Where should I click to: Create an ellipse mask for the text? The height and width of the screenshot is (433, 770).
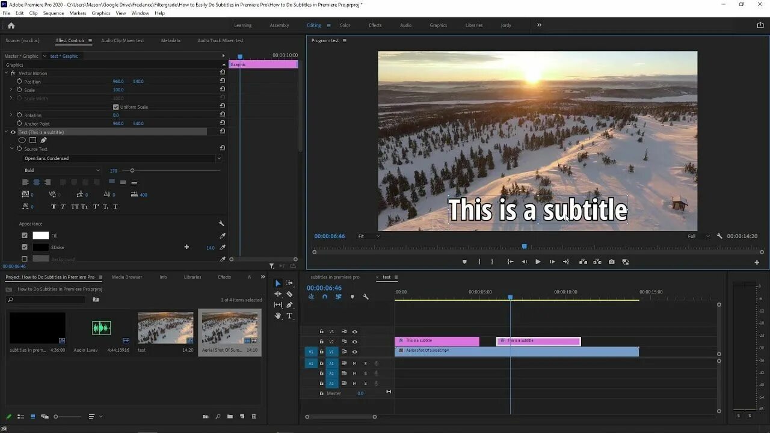pyautogui.click(x=22, y=140)
